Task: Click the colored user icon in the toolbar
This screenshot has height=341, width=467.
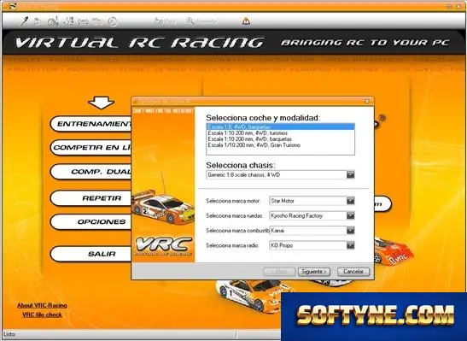Action: click(x=246, y=21)
